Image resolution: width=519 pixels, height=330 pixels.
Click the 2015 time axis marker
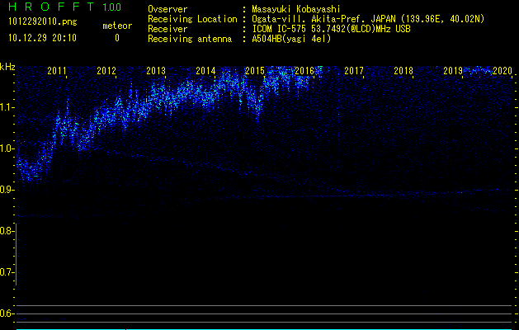tap(255, 71)
